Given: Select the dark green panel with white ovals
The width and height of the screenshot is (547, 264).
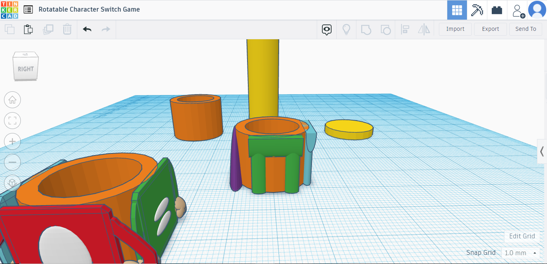Looking at the screenshot, I should coord(156,208).
